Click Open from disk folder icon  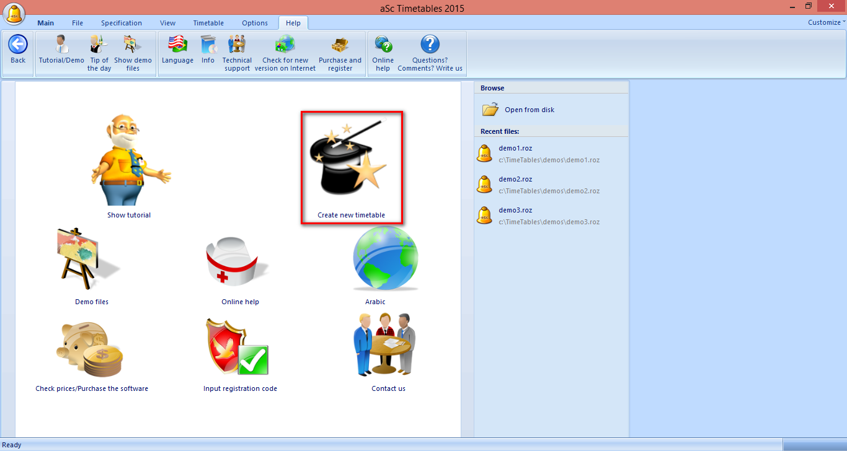(490, 110)
